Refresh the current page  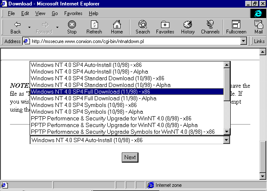(94, 25)
